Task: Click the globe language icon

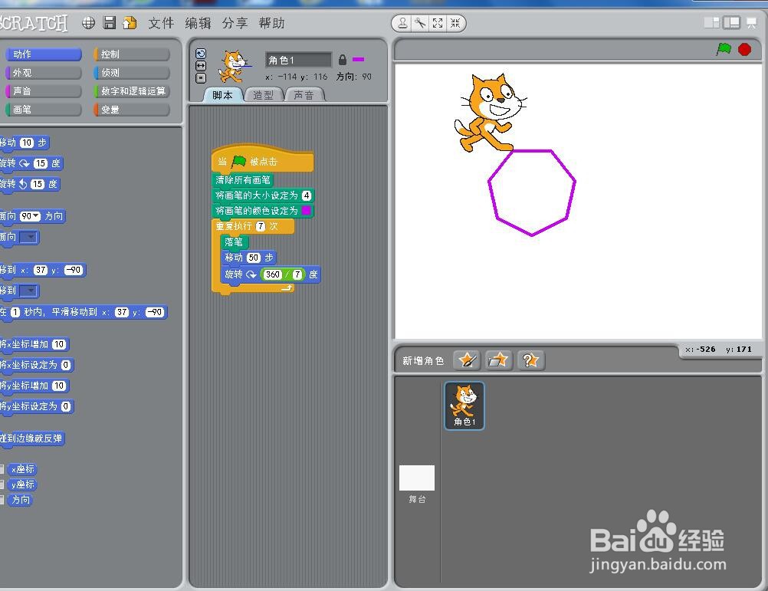Action: click(x=89, y=23)
